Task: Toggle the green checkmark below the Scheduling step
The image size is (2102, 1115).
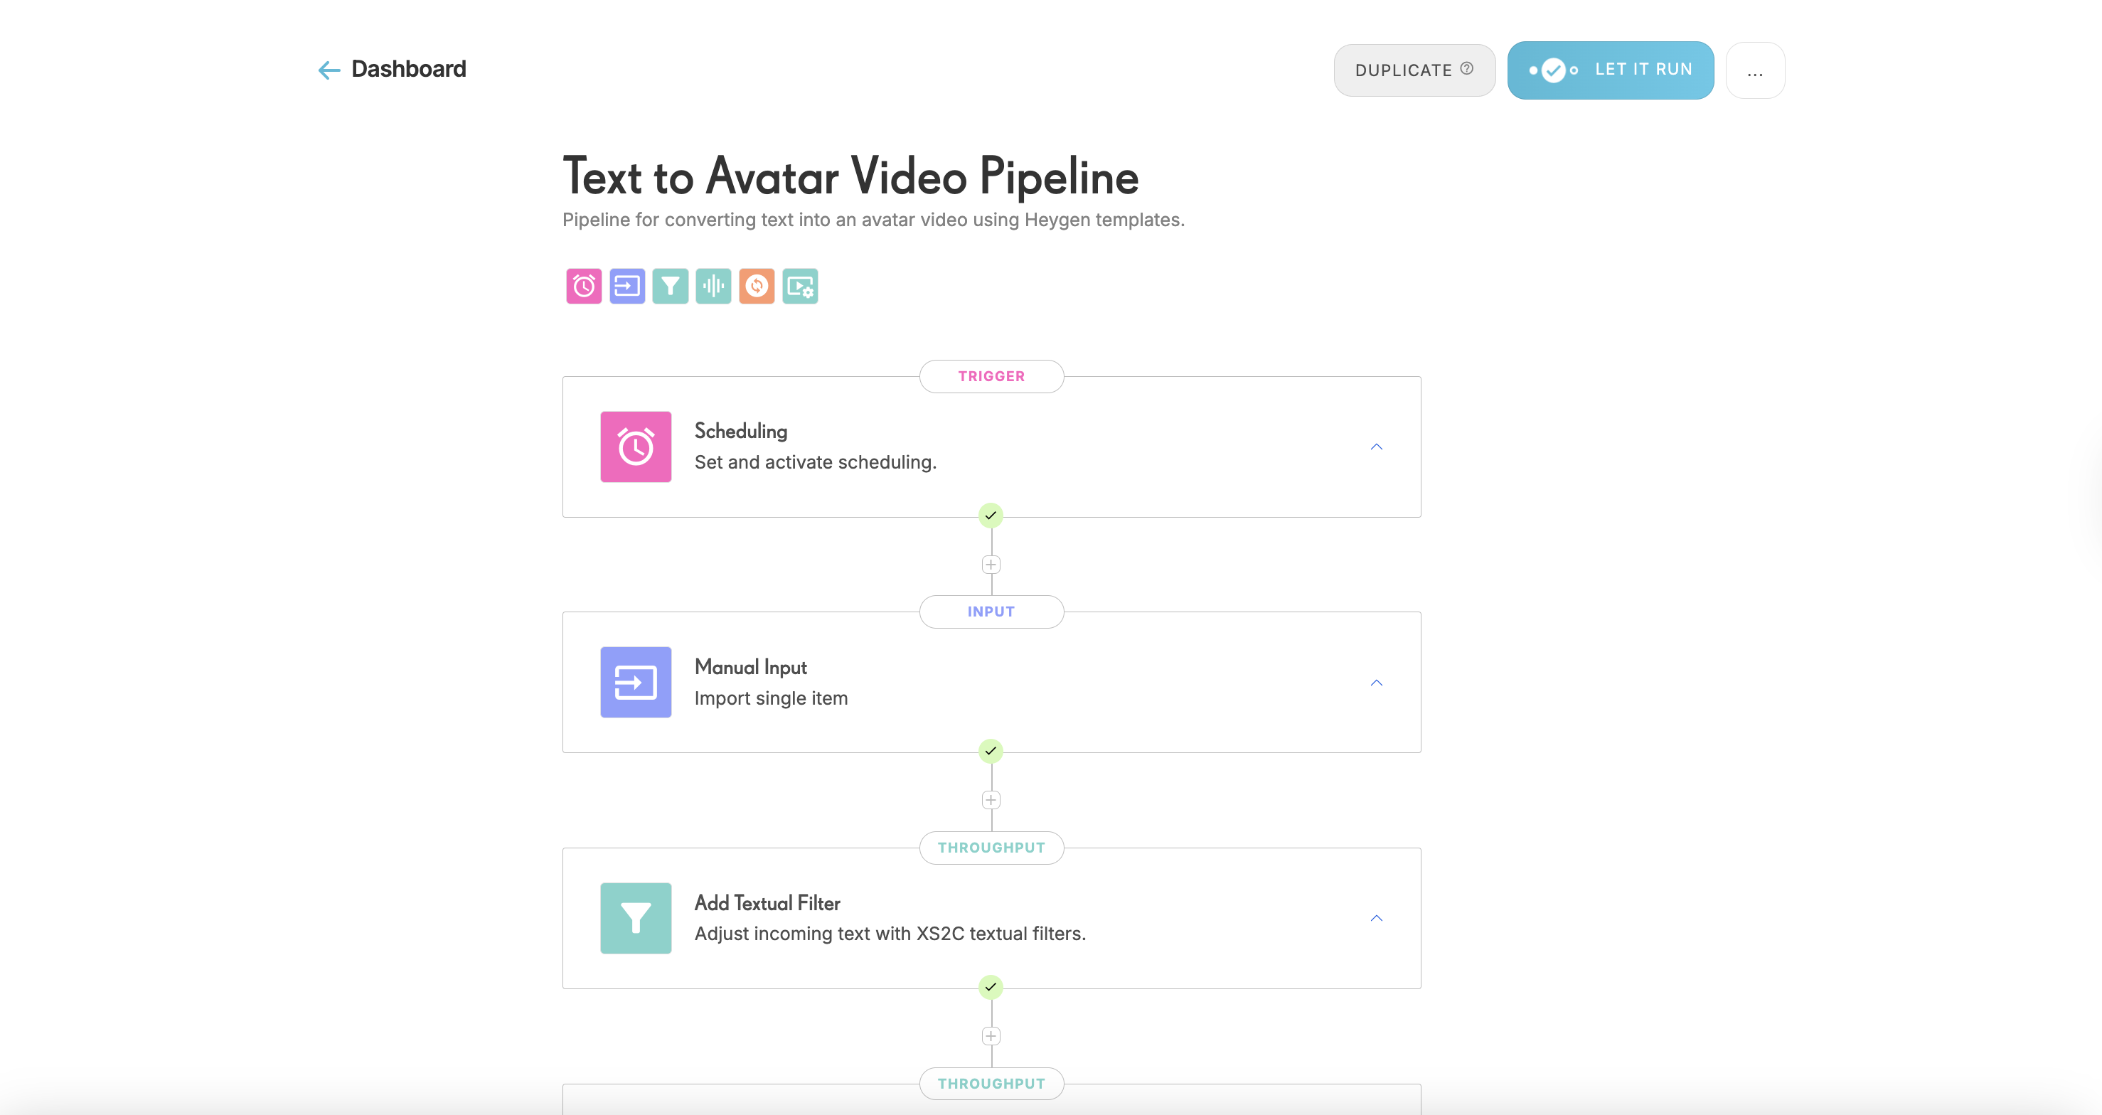Action: [x=991, y=515]
